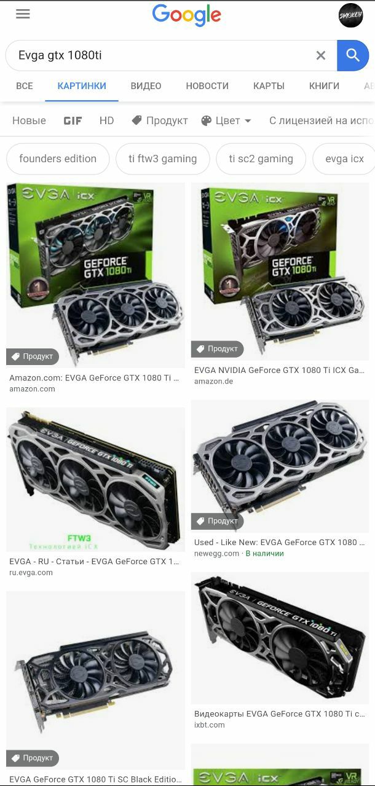
Task: Open the newegg.com graphics card thumbnail
Action: tap(280, 466)
